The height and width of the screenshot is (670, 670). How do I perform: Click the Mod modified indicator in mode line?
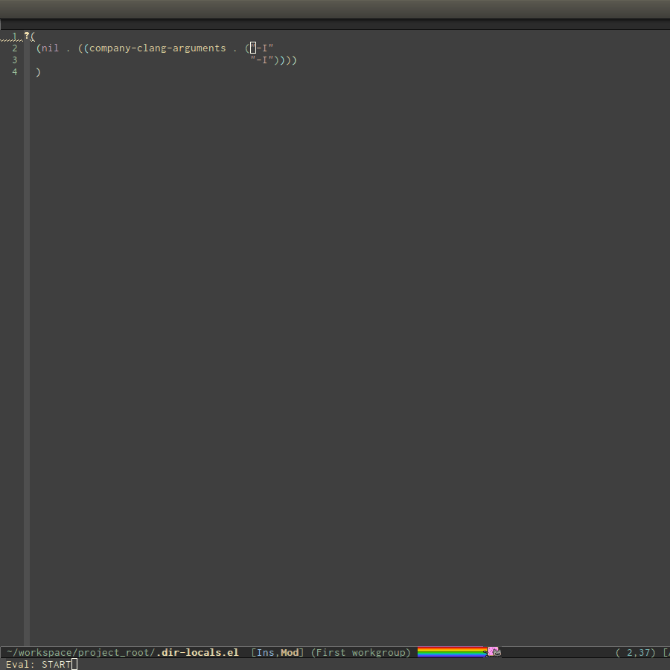tap(290, 652)
